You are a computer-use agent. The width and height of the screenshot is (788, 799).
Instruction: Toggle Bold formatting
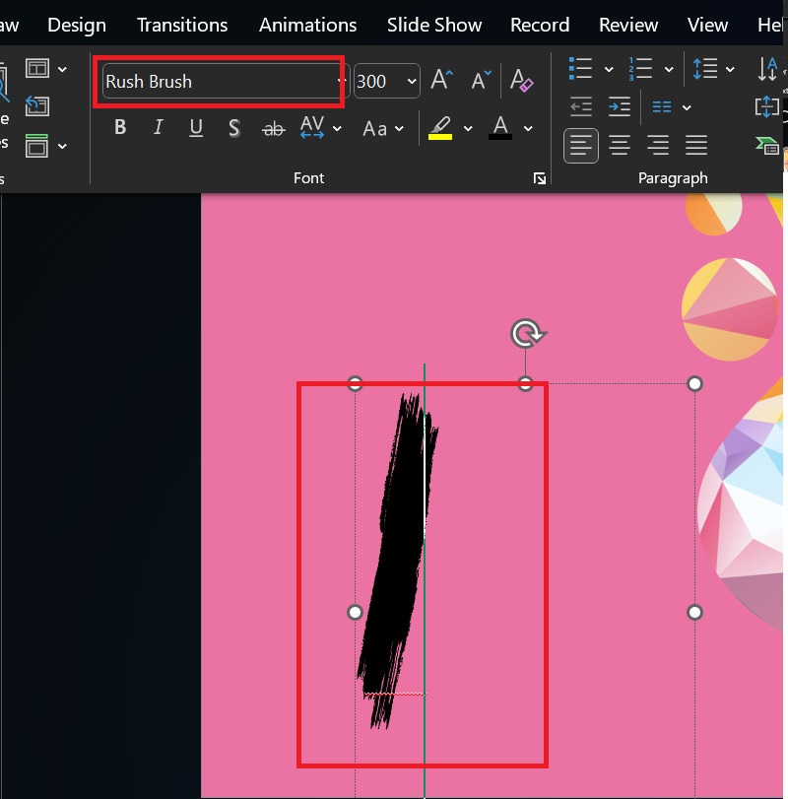click(x=120, y=127)
